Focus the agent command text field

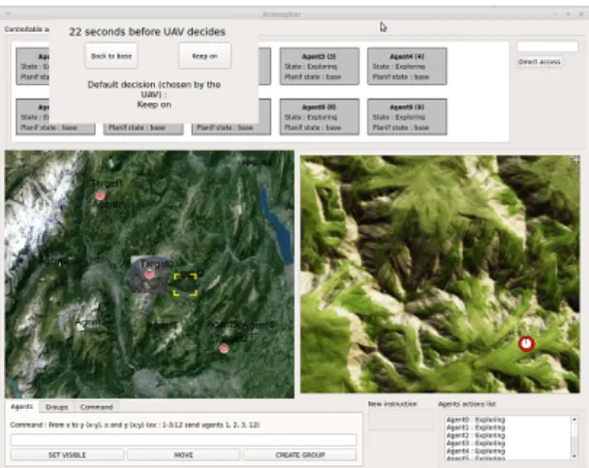[183, 440]
